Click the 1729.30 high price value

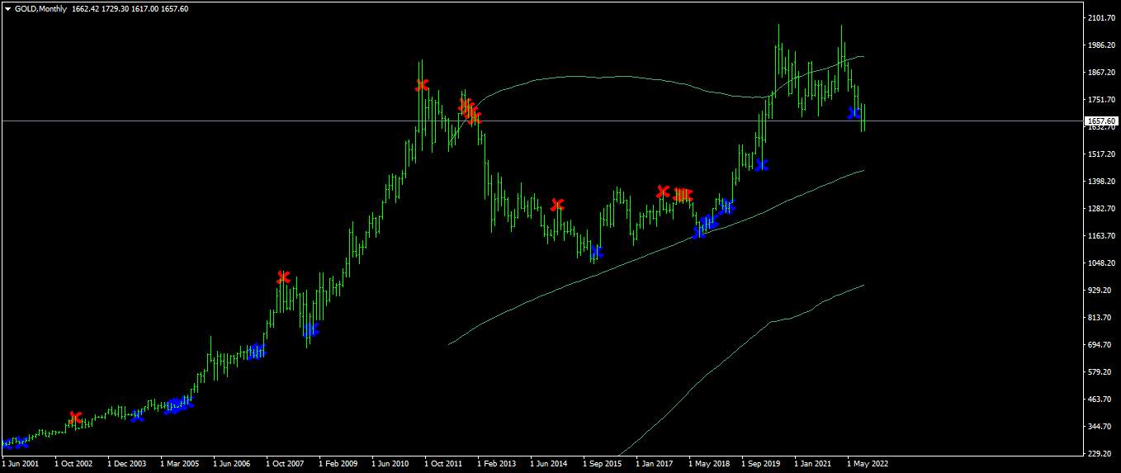pos(116,9)
